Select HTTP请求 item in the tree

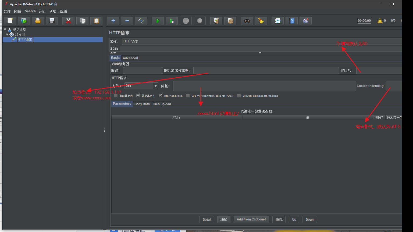coord(25,39)
